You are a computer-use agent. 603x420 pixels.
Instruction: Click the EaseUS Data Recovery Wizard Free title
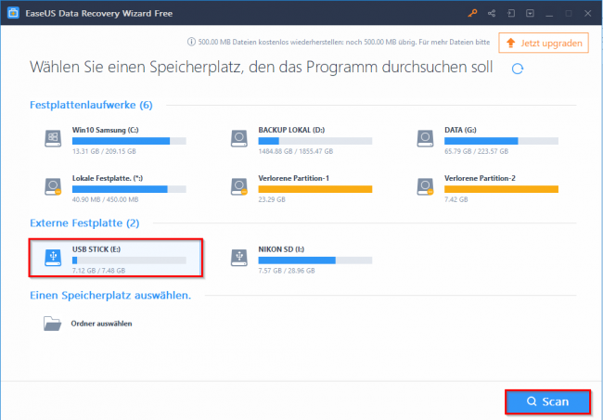99,14
